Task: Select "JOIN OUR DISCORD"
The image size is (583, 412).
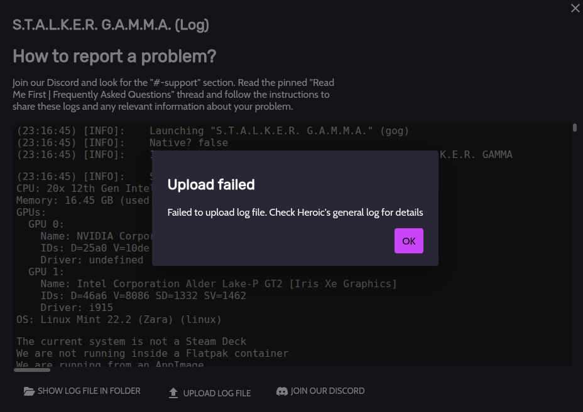Action: tap(320, 391)
